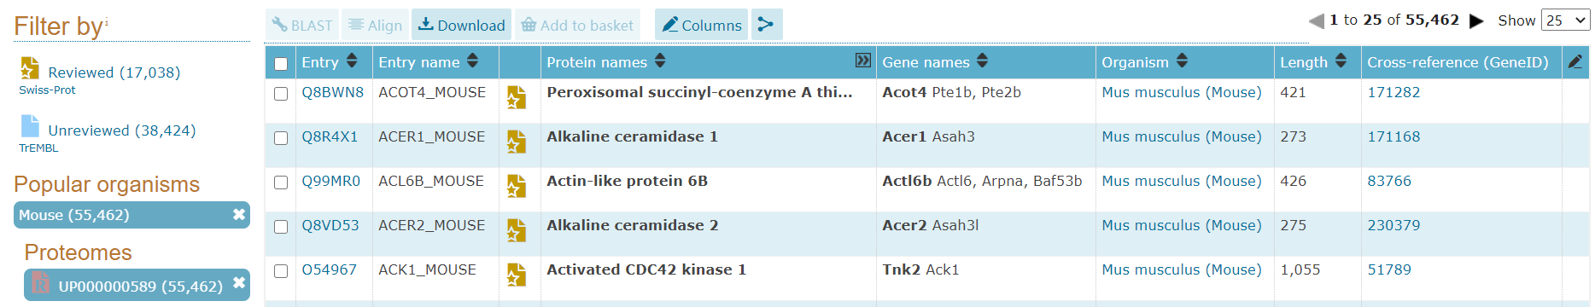Image resolution: width=1595 pixels, height=307 pixels.
Task: Click the share results icon button
Action: [x=766, y=25]
